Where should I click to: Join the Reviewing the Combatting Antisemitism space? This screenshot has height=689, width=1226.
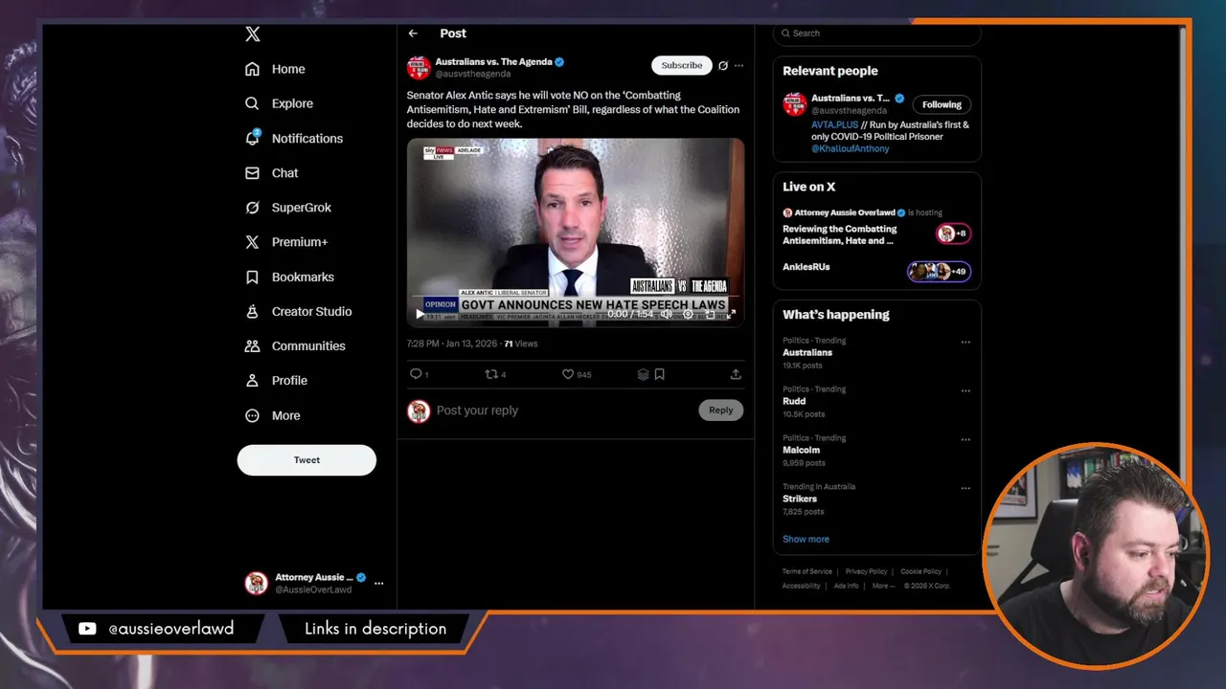pos(840,234)
